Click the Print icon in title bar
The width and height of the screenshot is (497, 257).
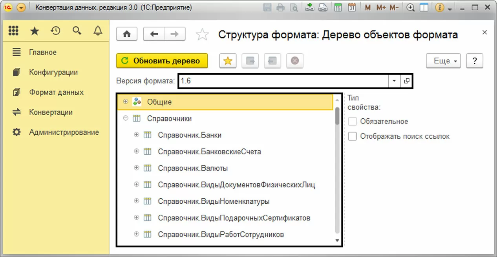click(280, 7)
